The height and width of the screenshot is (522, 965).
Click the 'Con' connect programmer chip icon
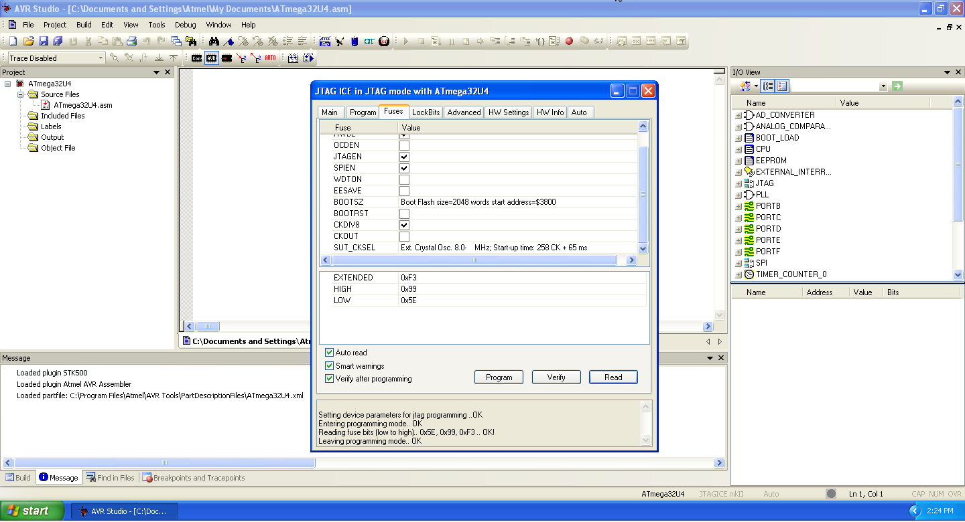click(196, 58)
